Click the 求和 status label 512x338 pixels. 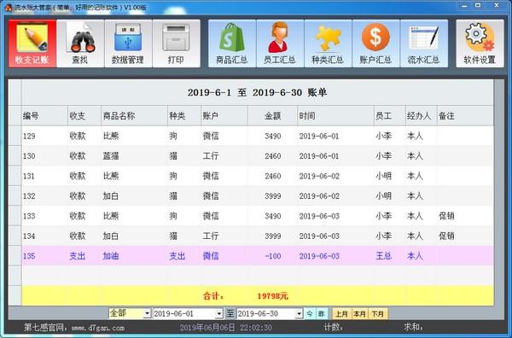point(413,327)
